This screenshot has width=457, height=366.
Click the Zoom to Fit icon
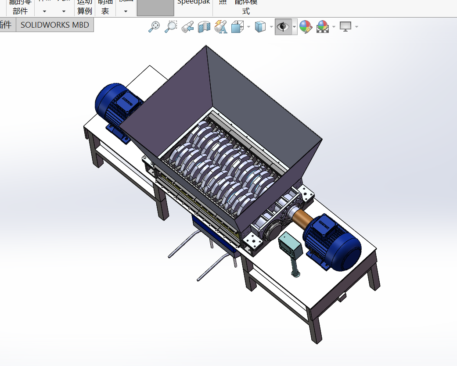(x=154, y=26)
